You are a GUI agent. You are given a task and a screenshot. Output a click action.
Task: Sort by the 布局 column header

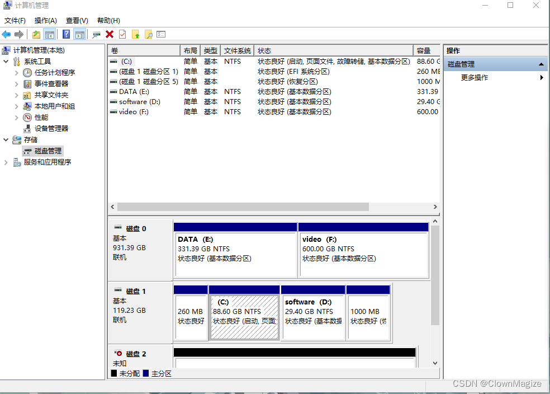(190, 51)
